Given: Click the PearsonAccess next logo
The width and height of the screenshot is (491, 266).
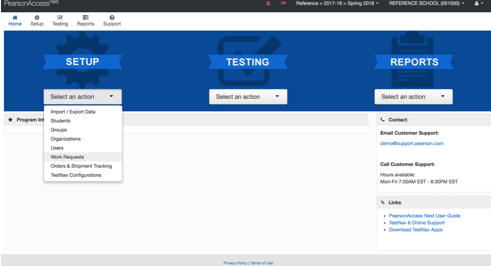Looking at the screenshot, I should coord(31,3).
